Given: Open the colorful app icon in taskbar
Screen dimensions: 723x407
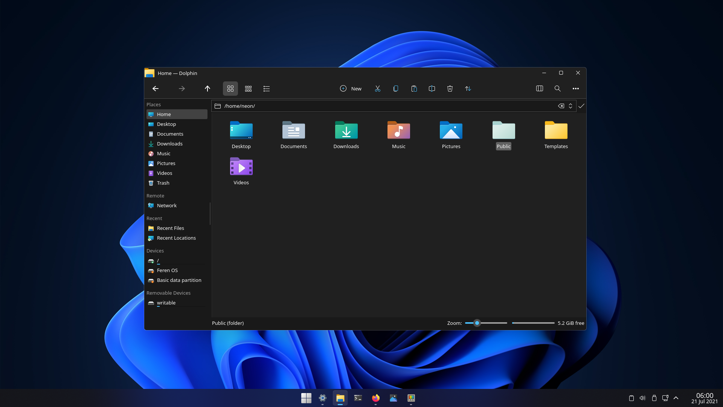Looking at the screenshot, I should click(x=411, y=398).
